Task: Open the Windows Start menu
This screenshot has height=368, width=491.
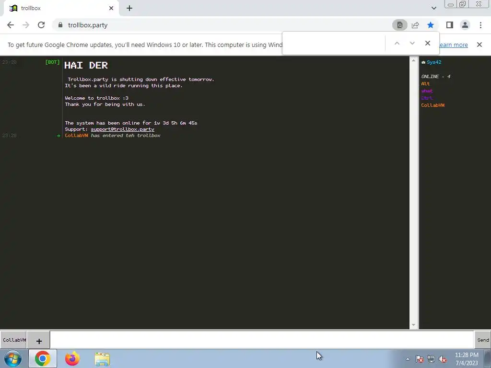Action: pyautogui.click(x=13, y=358)
